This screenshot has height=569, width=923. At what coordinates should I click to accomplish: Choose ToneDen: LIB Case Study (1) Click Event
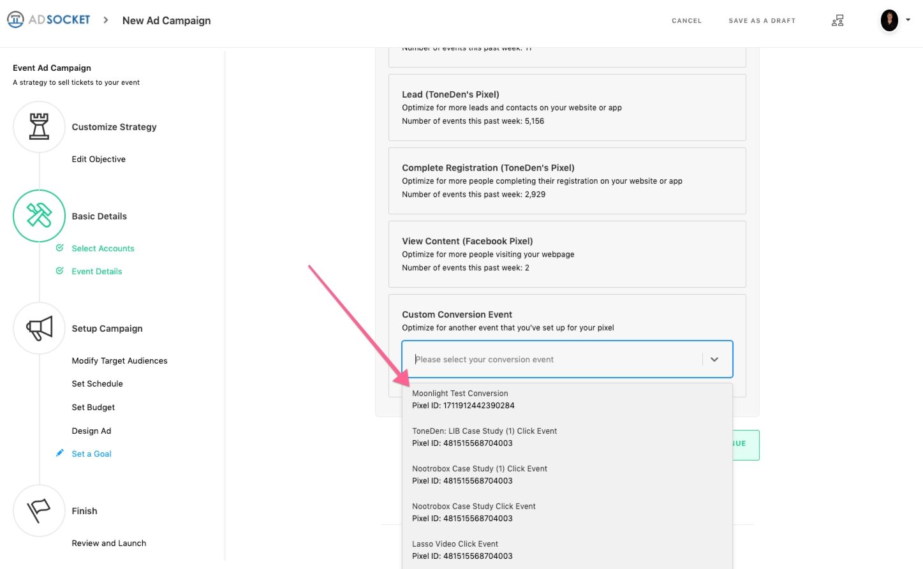567,437
